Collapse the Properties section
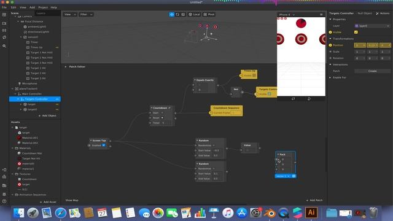 coord(330,19)
